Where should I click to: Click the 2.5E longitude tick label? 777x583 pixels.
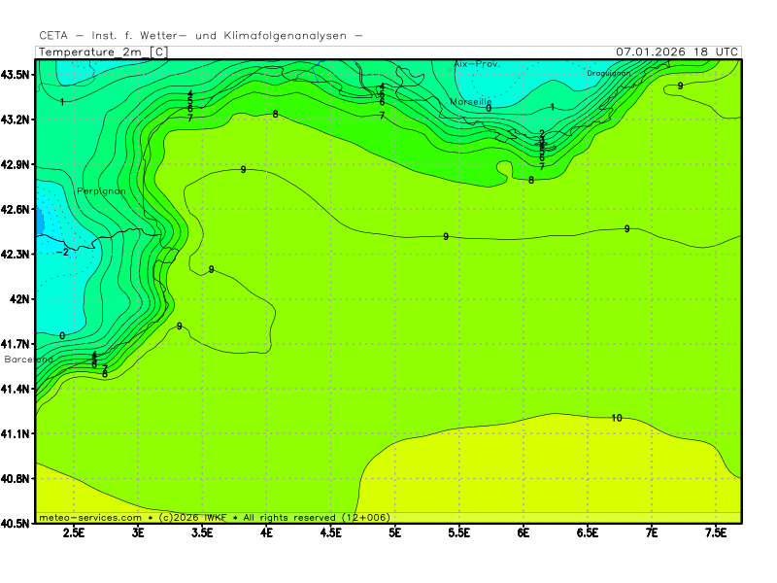pyautogui.click(x=74, y=532)
